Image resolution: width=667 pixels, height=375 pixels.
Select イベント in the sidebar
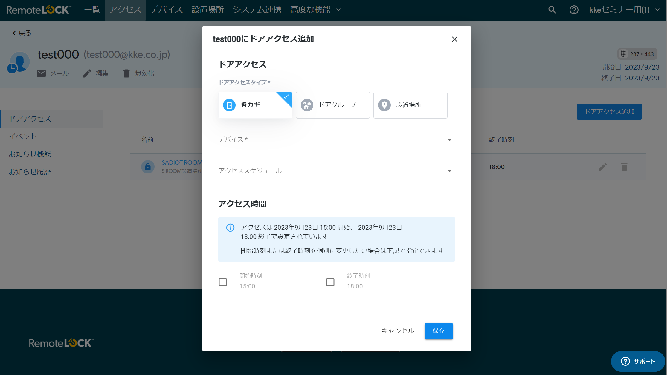[x=23, y=137]
